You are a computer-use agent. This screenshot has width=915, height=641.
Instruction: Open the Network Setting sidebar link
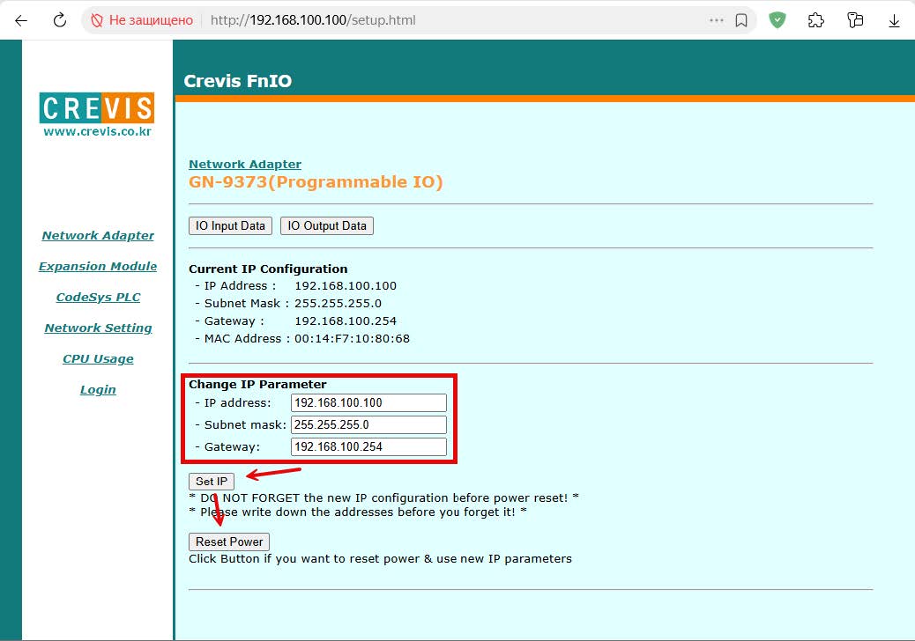point(98,328)
